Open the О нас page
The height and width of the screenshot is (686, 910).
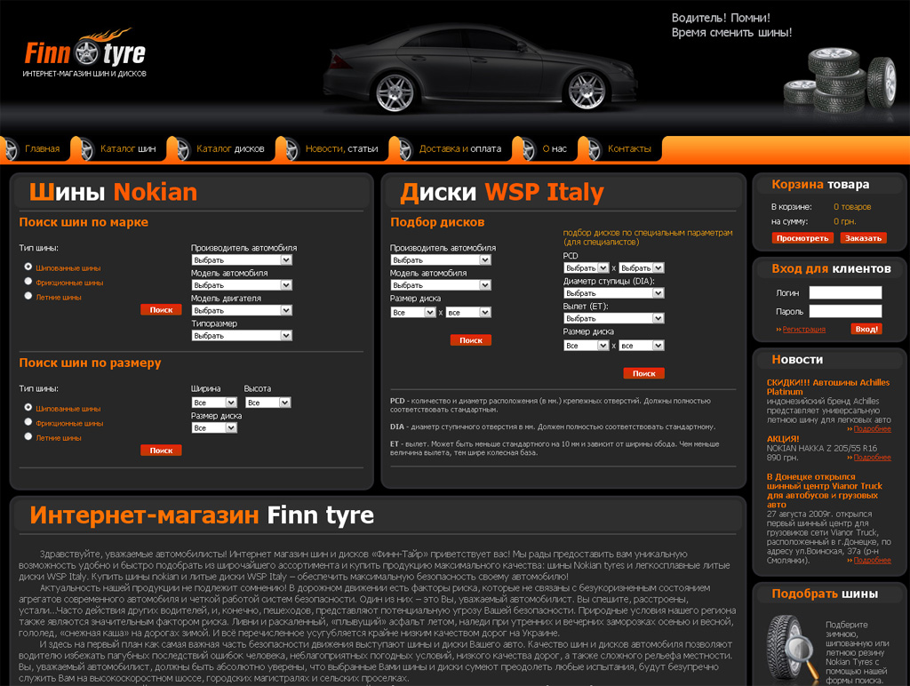[x=555, y=148]
